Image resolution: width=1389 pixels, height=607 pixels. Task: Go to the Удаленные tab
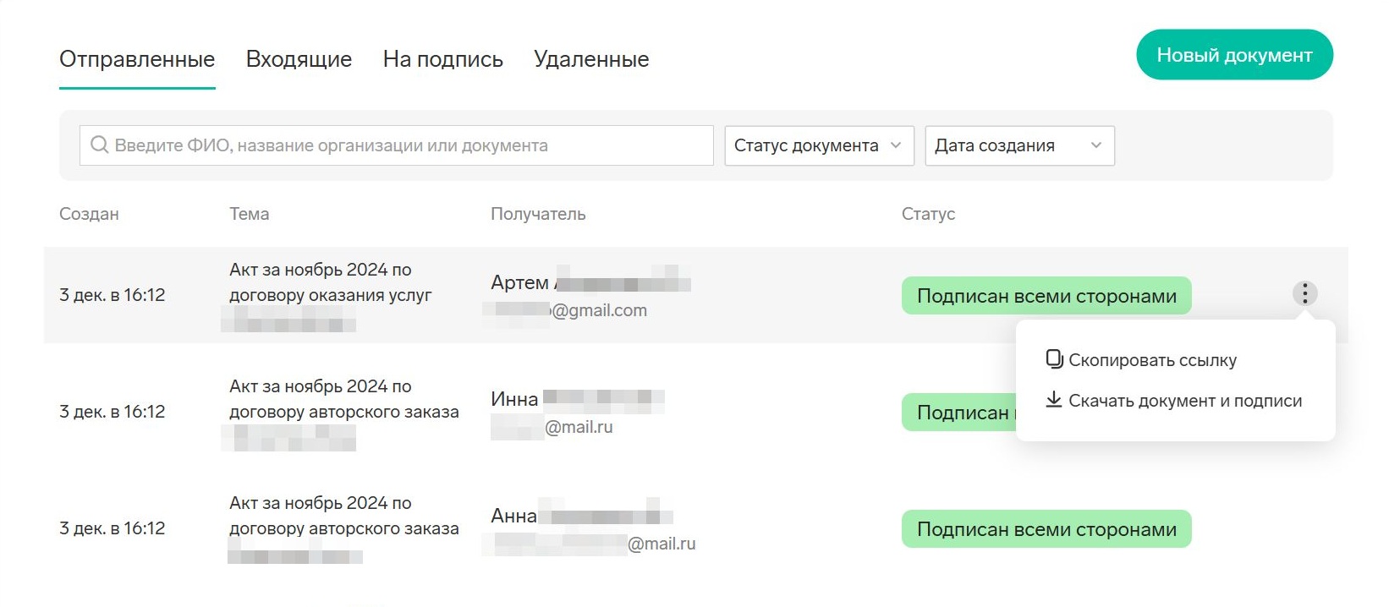(x=591, y=59)
